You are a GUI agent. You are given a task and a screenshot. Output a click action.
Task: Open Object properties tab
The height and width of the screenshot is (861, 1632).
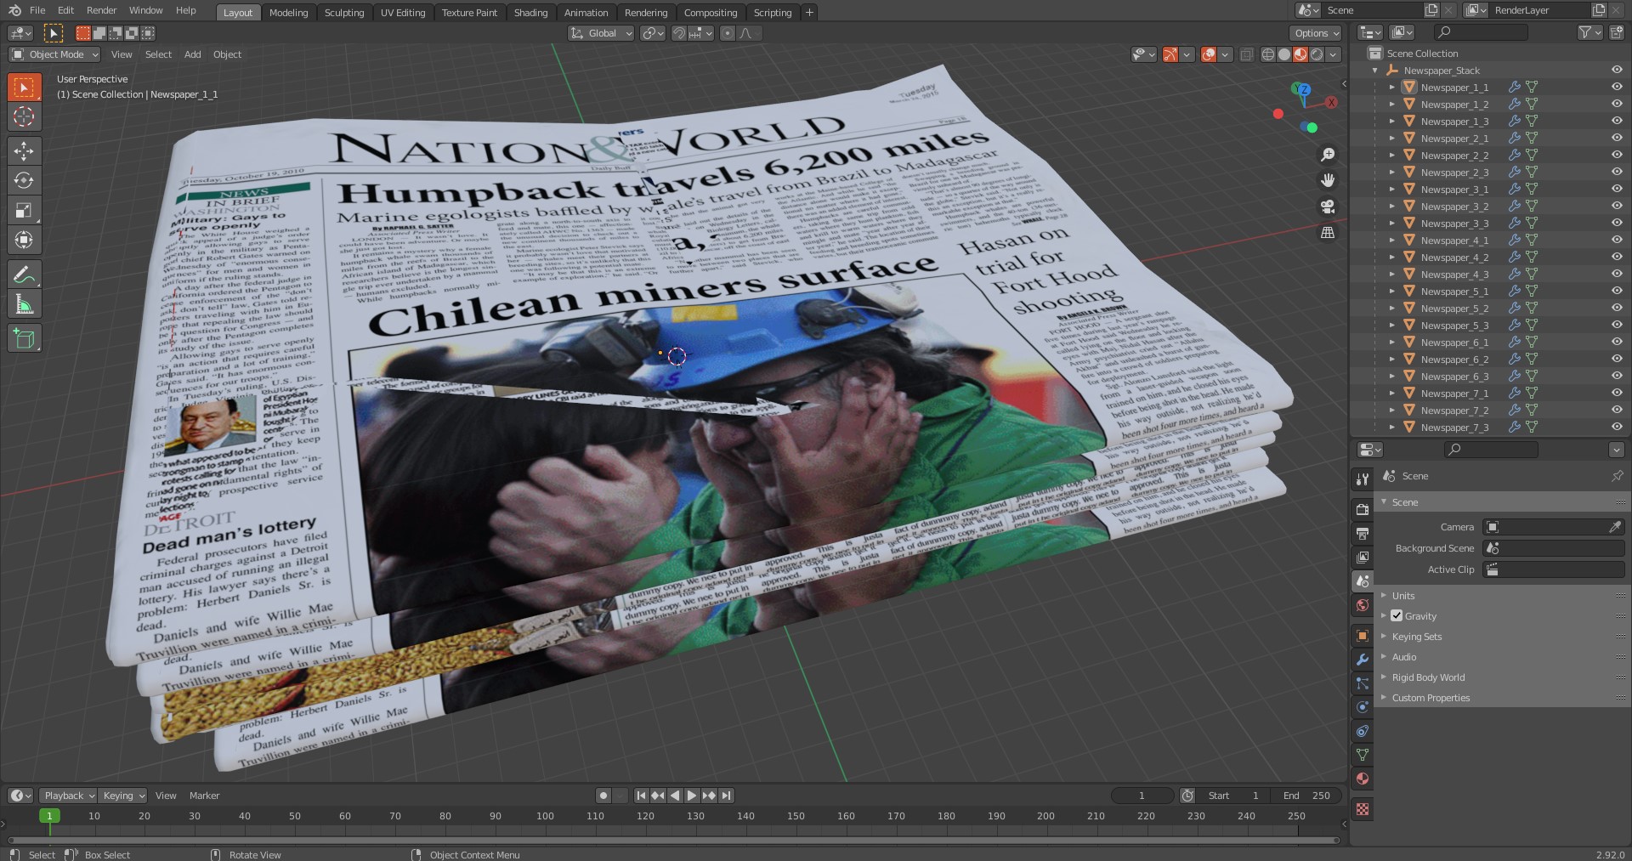(1363, 636)
